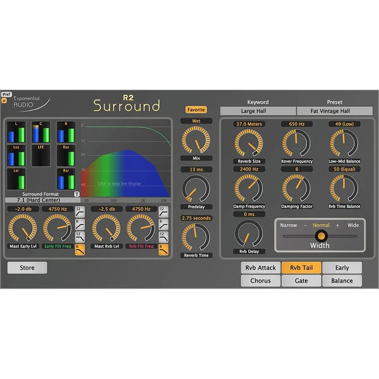Viewport: 379px width, 379px height.
Task: Toggle the Favorite button
Action: [x=196, y=109]
